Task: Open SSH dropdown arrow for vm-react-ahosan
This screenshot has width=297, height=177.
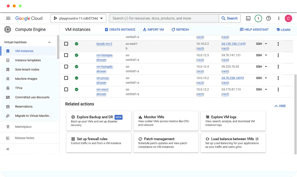Action: coord(266,89)
